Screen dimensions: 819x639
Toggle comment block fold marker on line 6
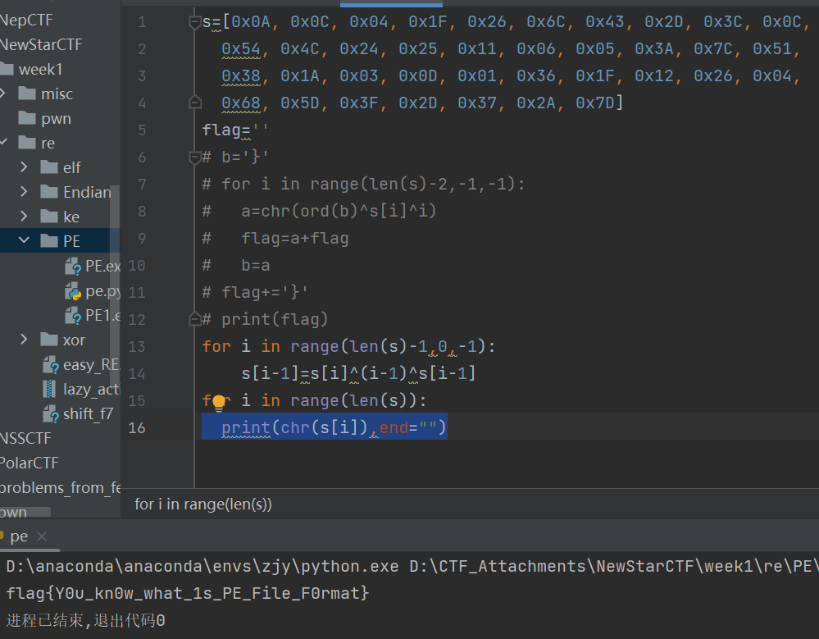pos(195,157)
